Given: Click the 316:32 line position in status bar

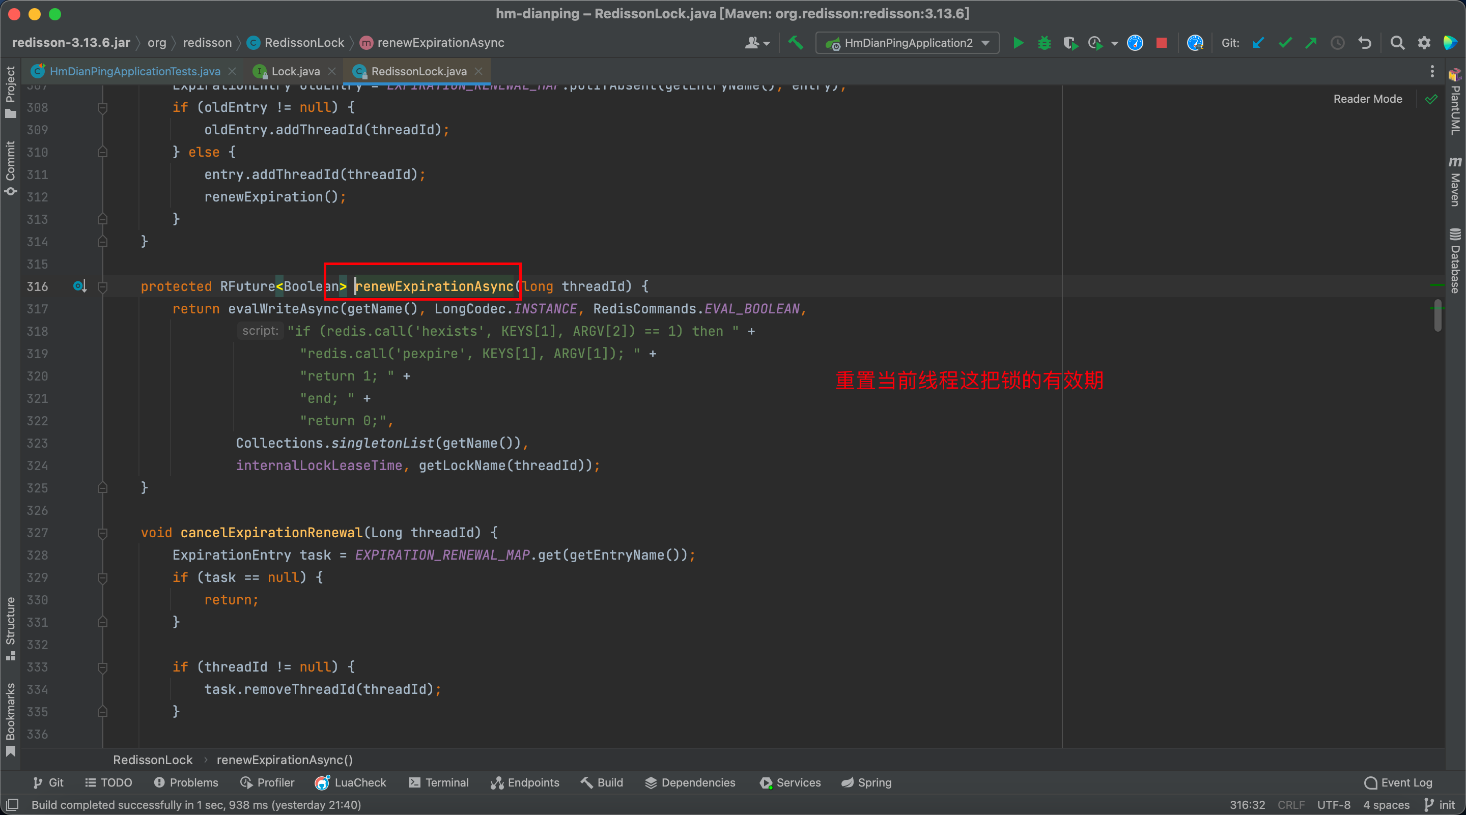Looking at the screenshot, I should (1247, 804).
